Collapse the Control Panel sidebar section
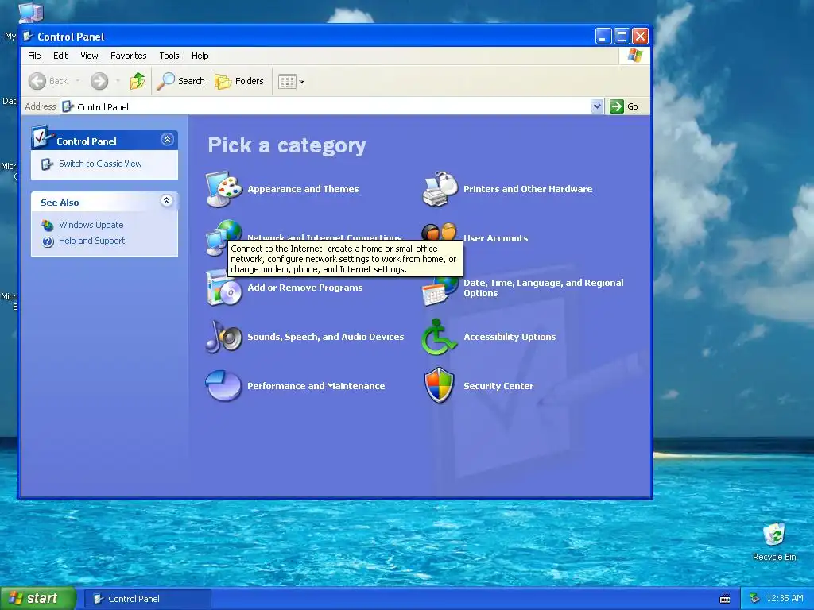Image resolution: width=814 pixels, height=610 pixels. click(167, 140)
